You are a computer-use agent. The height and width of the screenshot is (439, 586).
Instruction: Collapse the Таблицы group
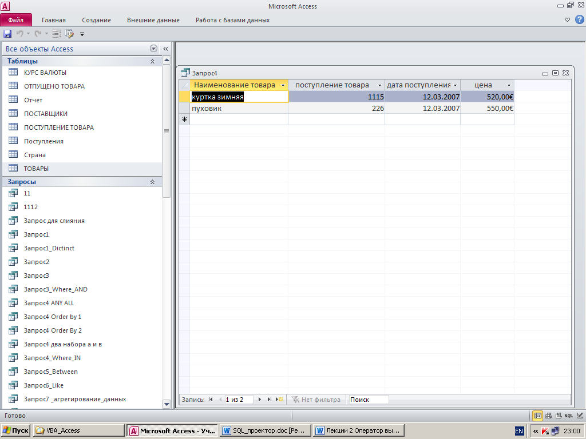click(x=152, y=61)
